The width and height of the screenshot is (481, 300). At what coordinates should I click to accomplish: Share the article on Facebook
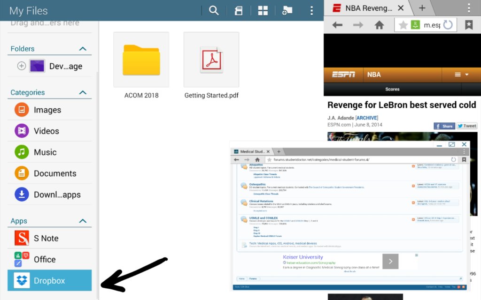[444, 126]
